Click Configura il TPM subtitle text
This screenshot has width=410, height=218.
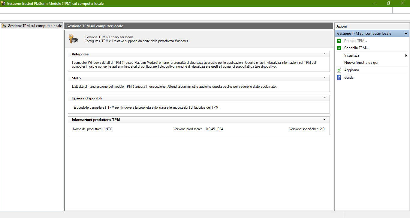click(x=136, y=41)
